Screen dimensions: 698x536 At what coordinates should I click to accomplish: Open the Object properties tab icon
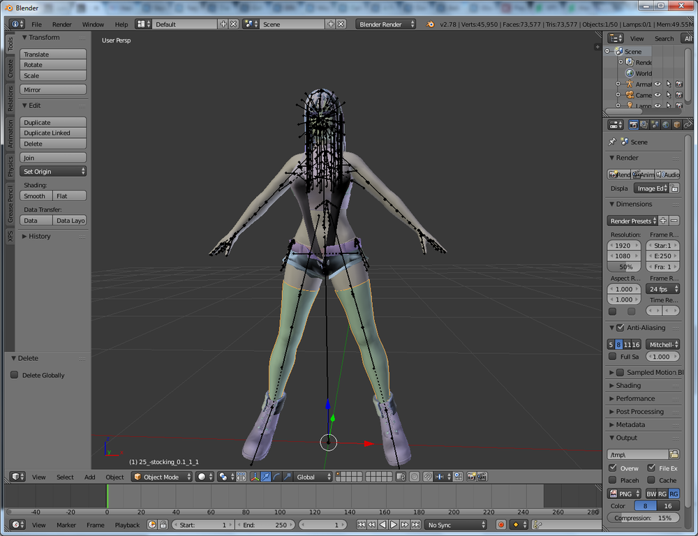pyautogui.click(x=676, y=125)
